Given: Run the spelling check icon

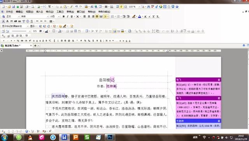Looking at the screenshot, I should [153, 7].
